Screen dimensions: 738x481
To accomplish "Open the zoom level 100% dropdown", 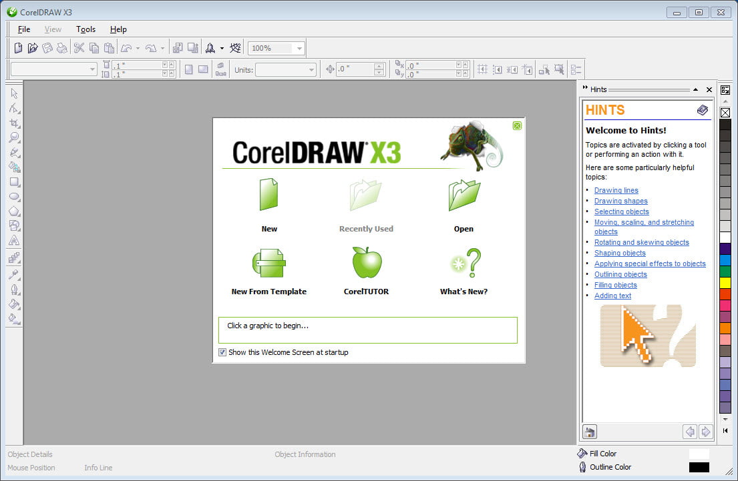I will tap(299, 49).
